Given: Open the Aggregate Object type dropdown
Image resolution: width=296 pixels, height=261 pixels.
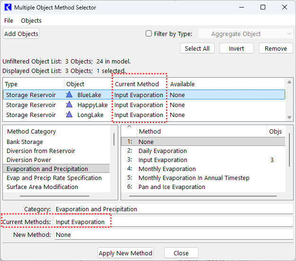Looking at the screenshot, I should click(x=246, y=34).
